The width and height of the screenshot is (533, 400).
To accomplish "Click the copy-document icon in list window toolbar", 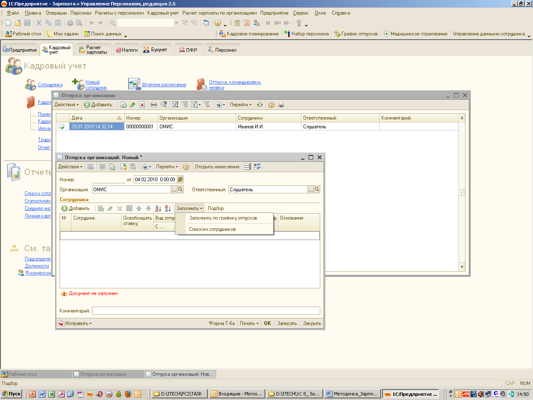I will pos(123,105).
